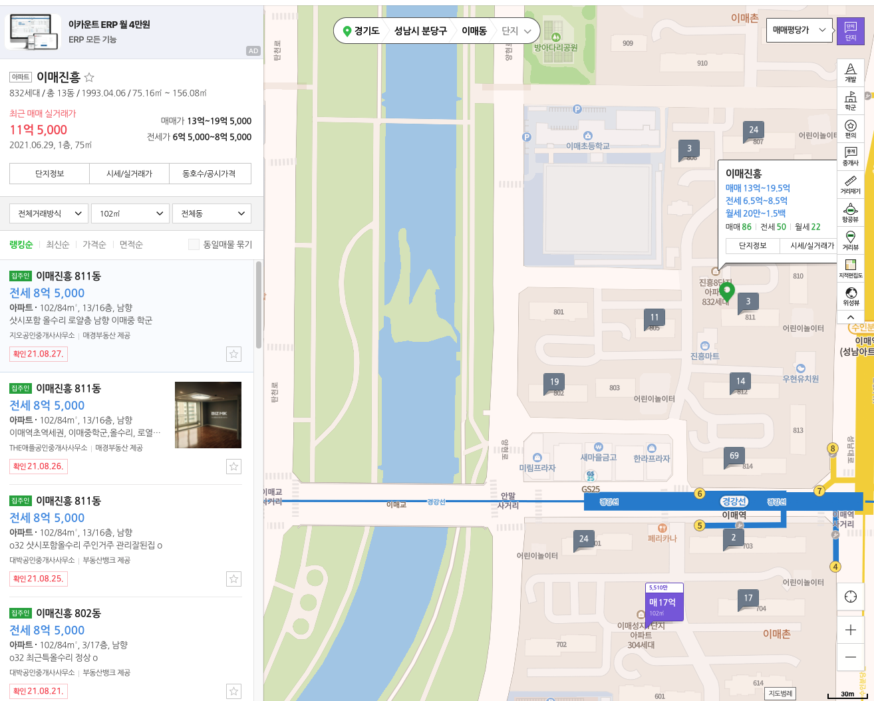Click the 진흥마트 map icon
The image size is (874, 701).
[x=705, y=346]
